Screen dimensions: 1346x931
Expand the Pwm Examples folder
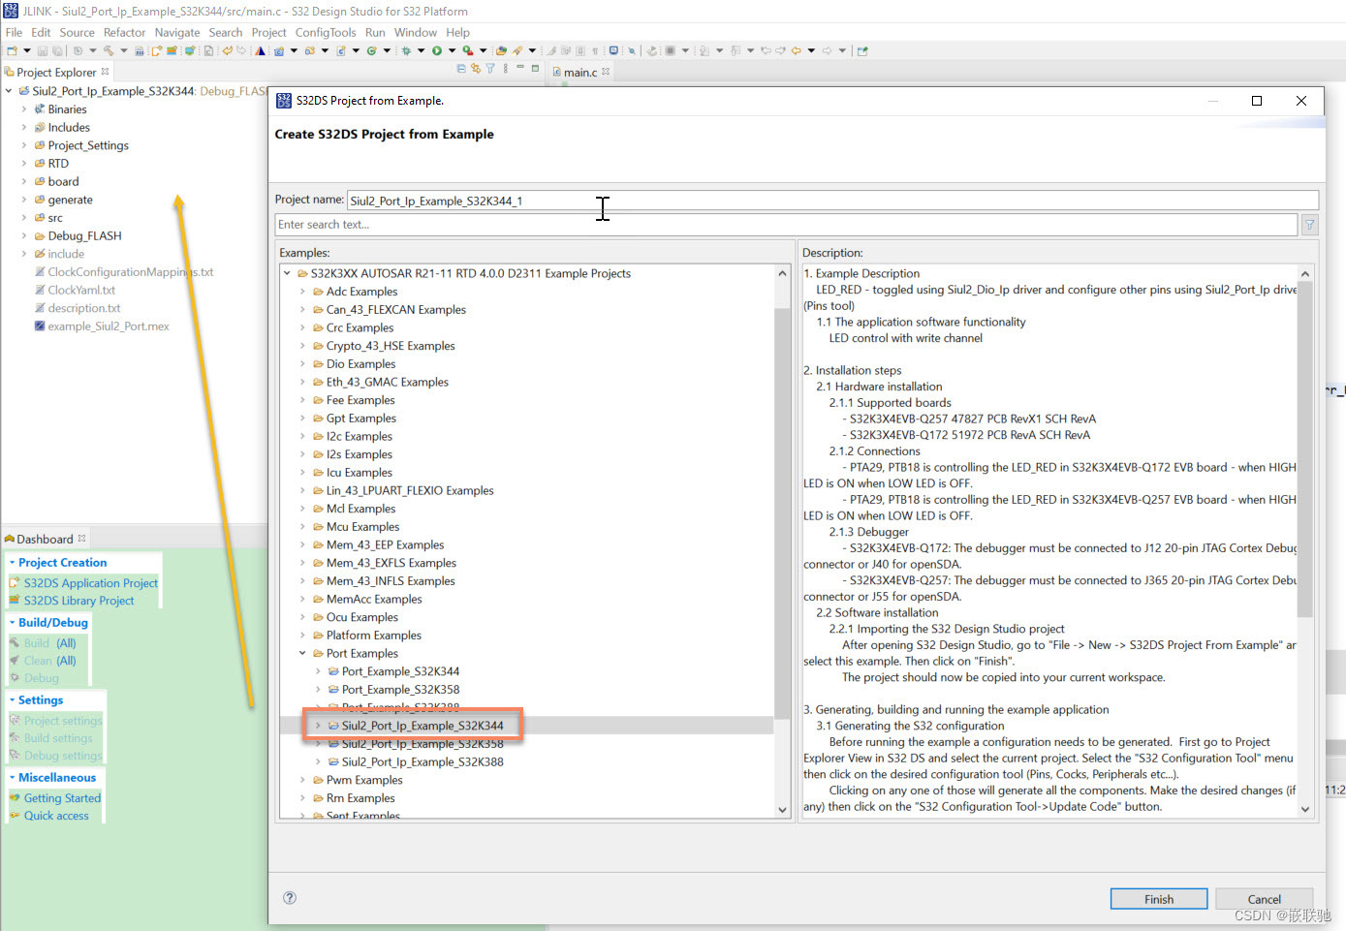click(x=303, y=781)
